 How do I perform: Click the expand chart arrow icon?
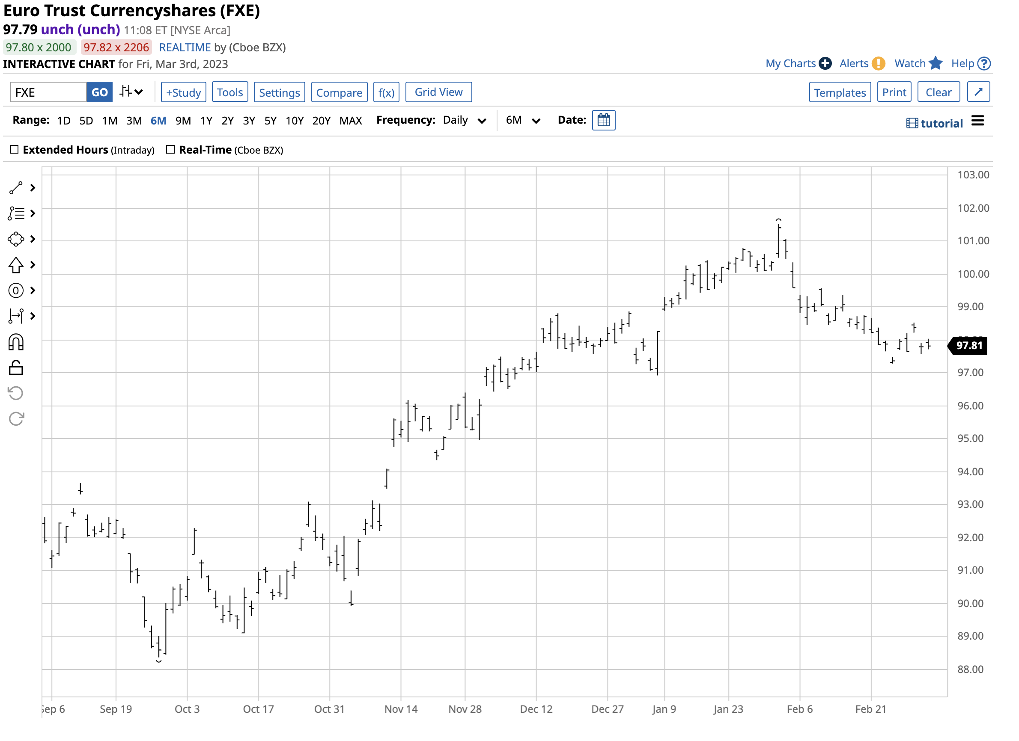coord(978,92)
